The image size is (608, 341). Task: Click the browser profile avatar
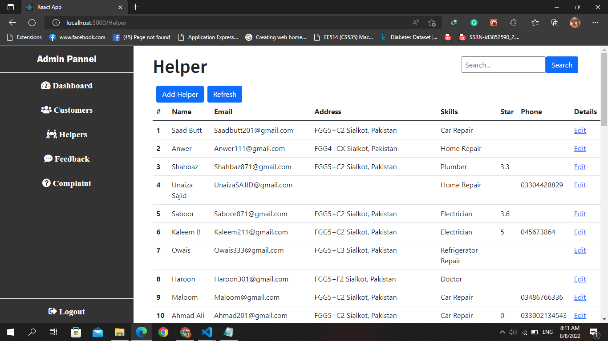[x=575, y=23]
